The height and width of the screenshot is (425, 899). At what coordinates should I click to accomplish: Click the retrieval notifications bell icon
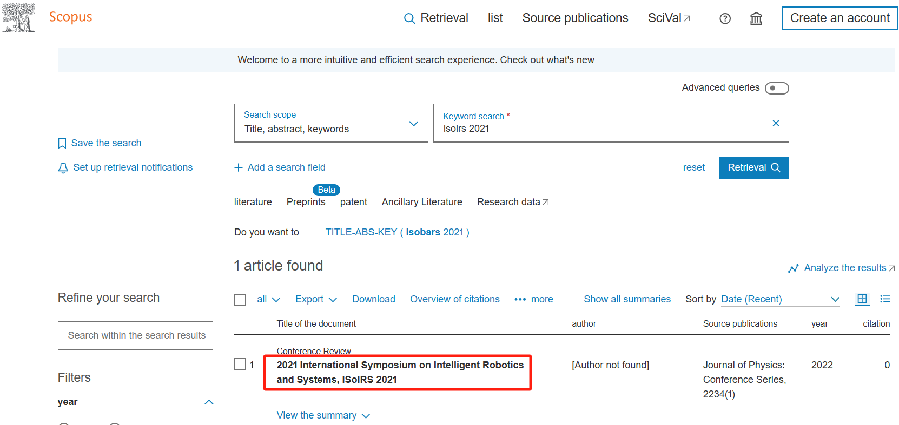coord(63,168)
